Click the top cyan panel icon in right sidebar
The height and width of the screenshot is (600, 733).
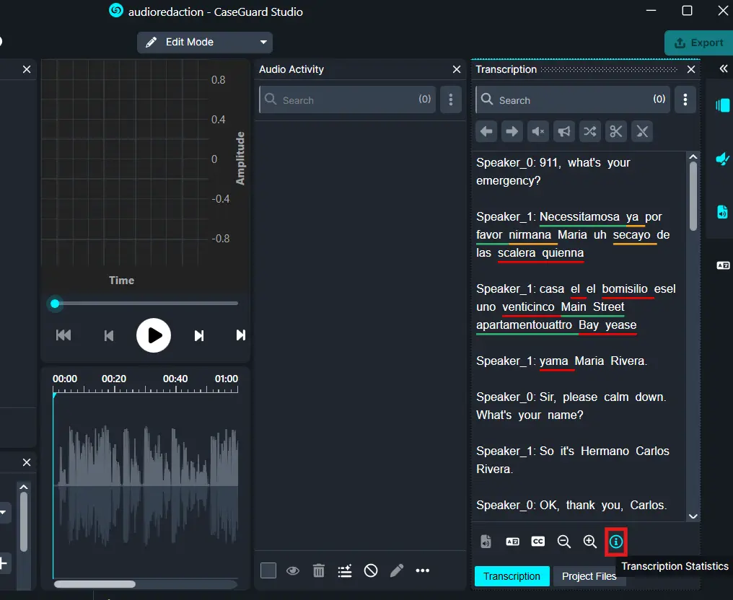pos(722,105)
